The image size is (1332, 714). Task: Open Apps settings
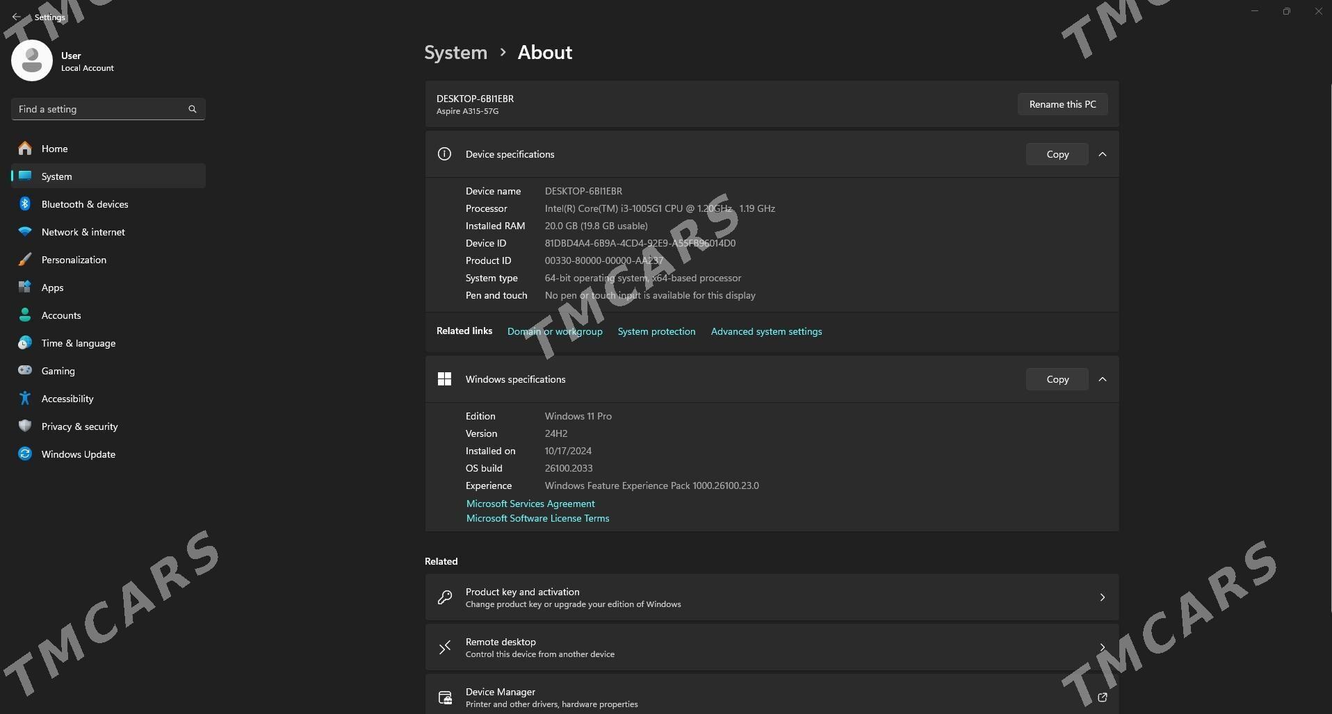click(x=108, y=288)
